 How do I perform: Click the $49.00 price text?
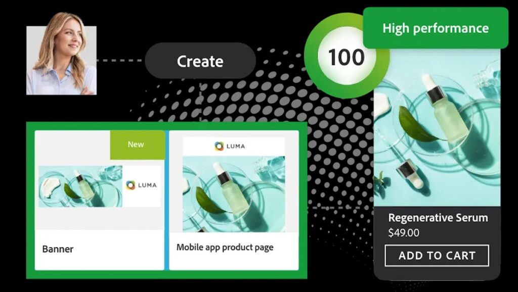pyautogui.click(x=404, y=233)
